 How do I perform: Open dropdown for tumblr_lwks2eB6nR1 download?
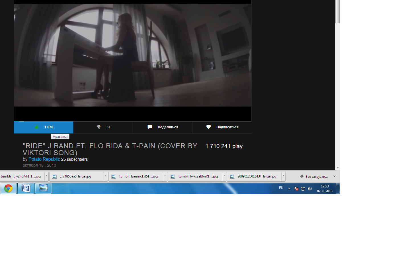224,176
